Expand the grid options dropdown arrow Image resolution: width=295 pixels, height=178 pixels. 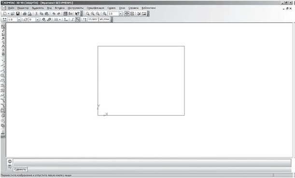60,19
